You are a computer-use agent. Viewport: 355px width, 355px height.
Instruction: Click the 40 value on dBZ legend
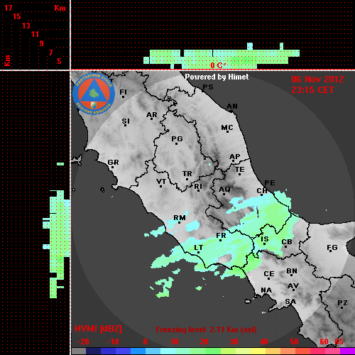point(264,342)
